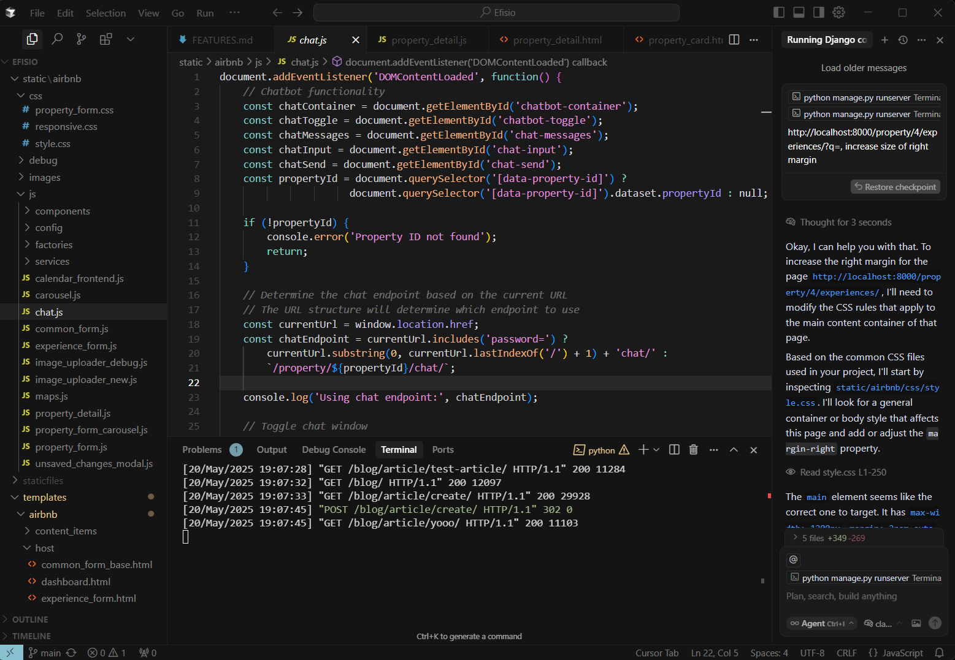Open the Ports panel tab
This screenshot has height=660, width=955.
(x=443, y=450)
